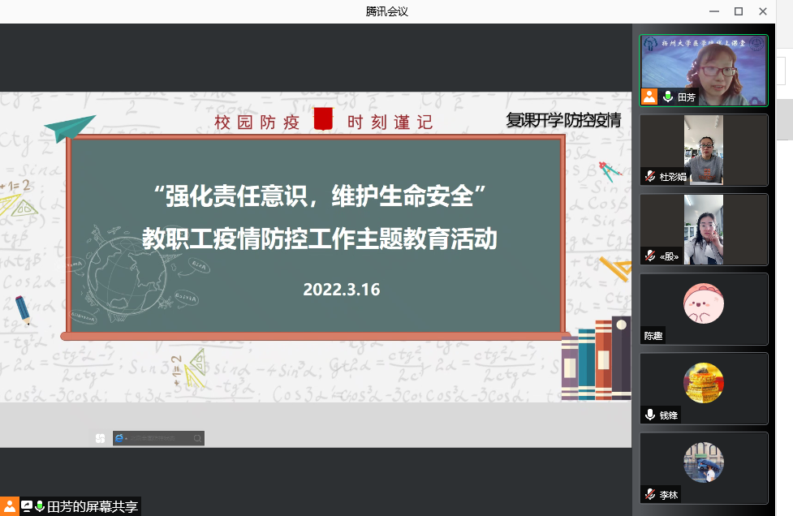Click 李林's round avatar picture

coord(704,462)
